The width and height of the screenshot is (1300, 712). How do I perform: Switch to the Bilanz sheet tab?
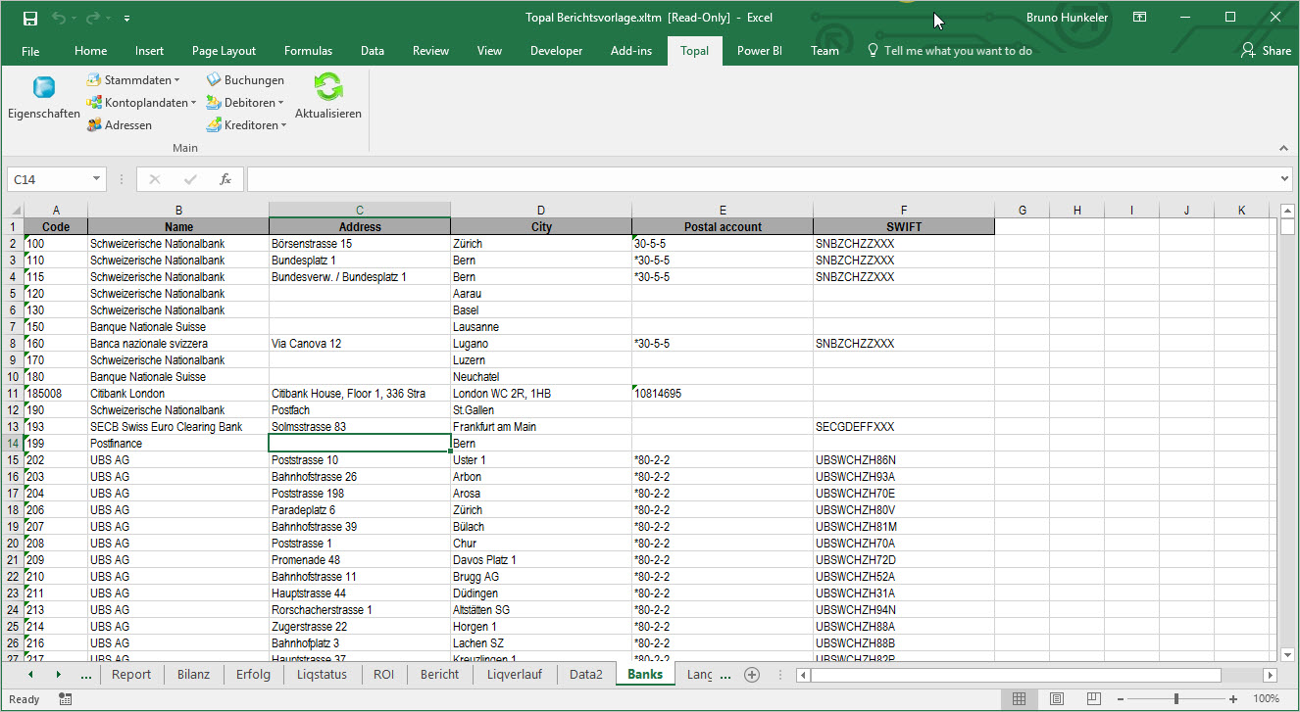point(193,675)
